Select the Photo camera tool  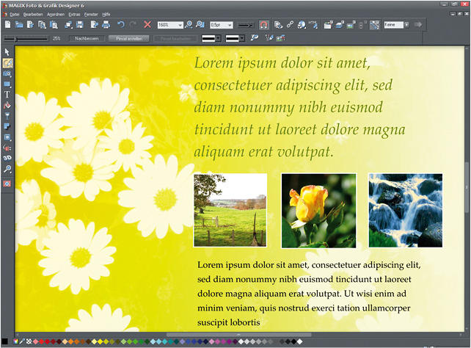point(7,73)
